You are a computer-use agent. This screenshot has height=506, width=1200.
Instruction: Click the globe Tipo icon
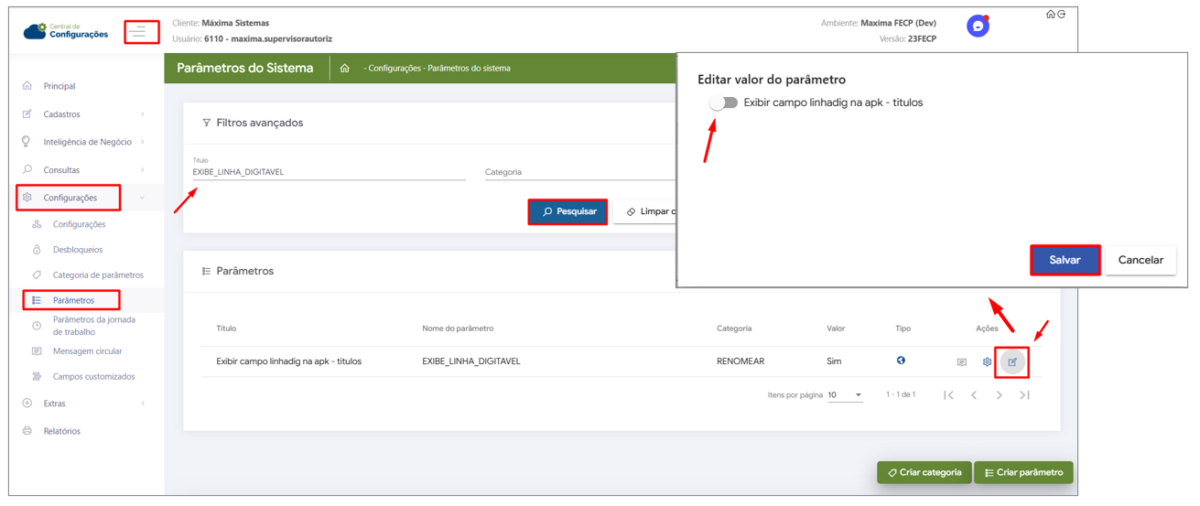(x=901, y=361)
